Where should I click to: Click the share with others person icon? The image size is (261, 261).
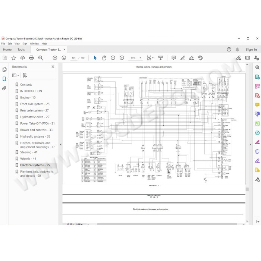pyautogui.click(x=257, y=58)
